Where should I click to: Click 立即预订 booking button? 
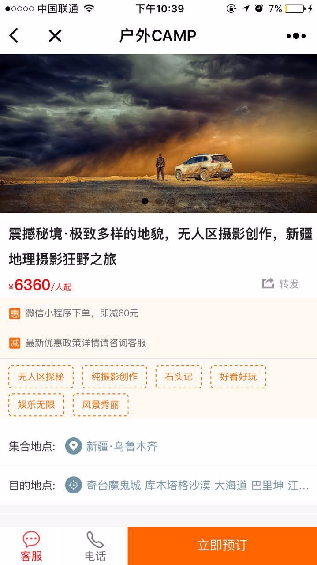click(222, 546)
